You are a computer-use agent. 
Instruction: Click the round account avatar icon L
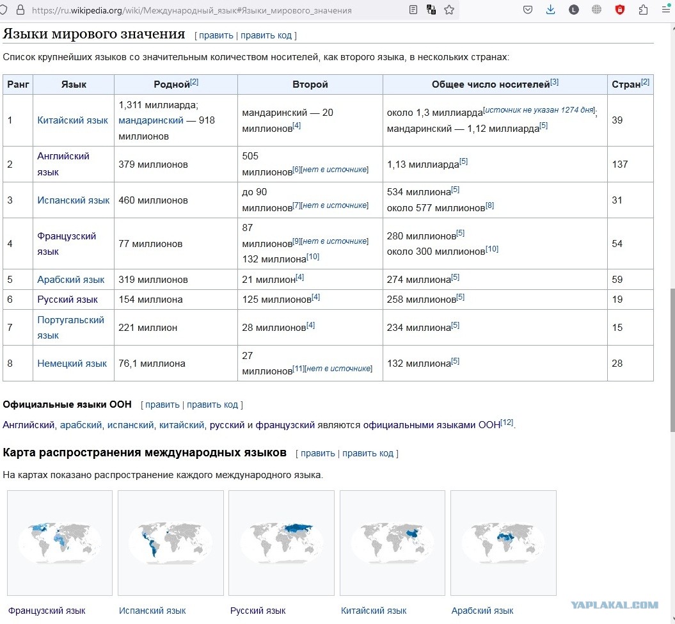[x=574, y=10]
